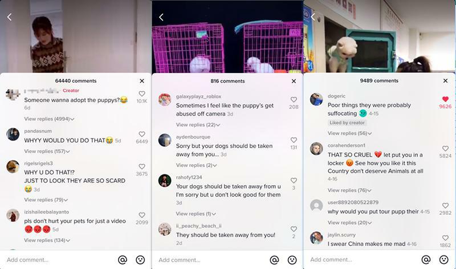456x269 pixels.
Task: Expand View replies (76) under corahenderson1
Action: coord(349,190)
